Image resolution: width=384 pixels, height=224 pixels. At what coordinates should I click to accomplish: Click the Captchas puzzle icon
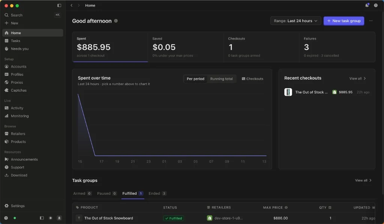coord(7,90)
